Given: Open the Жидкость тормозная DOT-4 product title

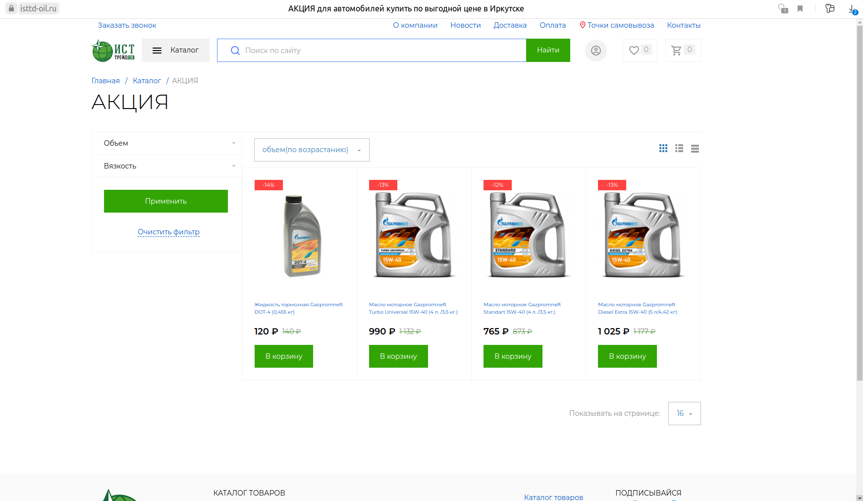Looking at the screenshot, I should (299, 308).
